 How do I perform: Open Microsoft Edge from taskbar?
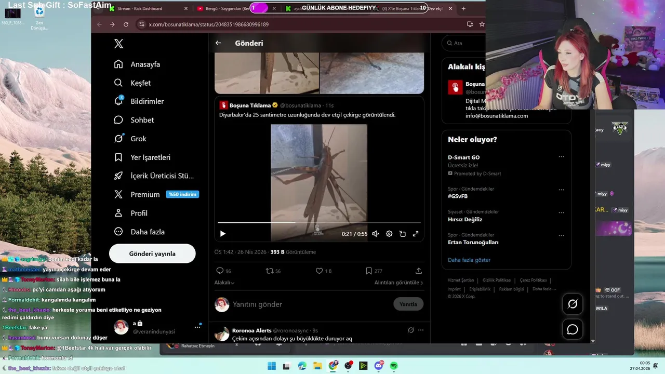coord(302,366)
